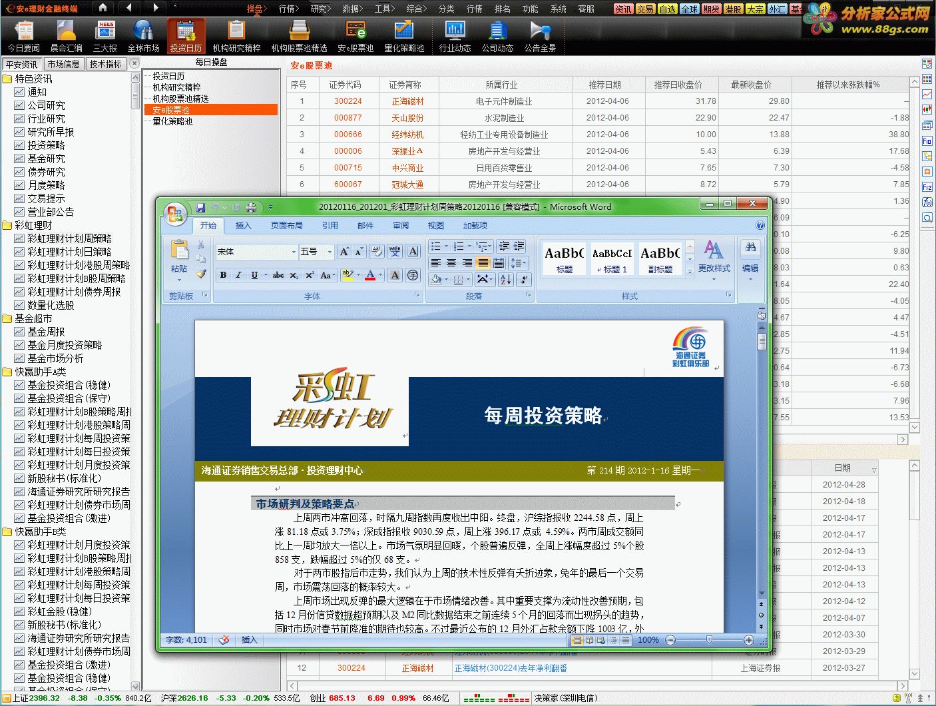Save document in Word quick access toolbar

pyautogui.click(x=200, y=208)
